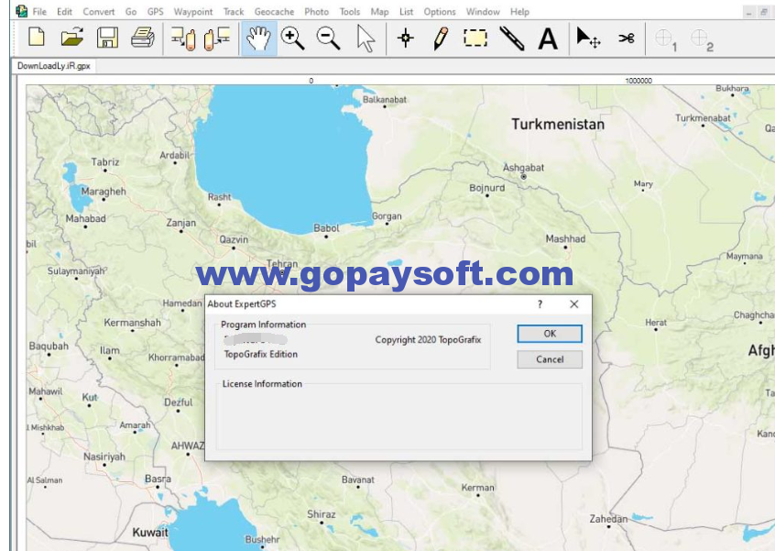Open the GPS menu
Image resolution: width=775 pixels, height=551 pixels.
(x=155, y=11)
